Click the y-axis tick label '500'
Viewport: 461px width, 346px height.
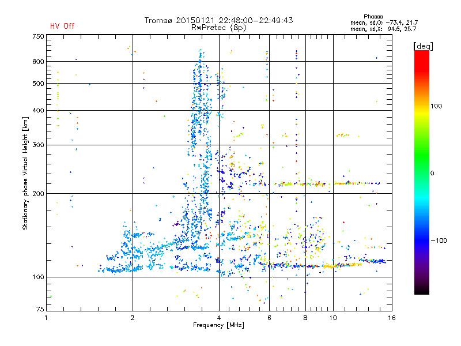click(x=38, y=84)
